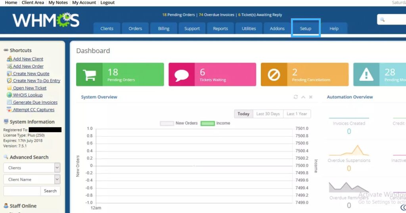Open the 74 Overdue Invoices link

(216, 15)
